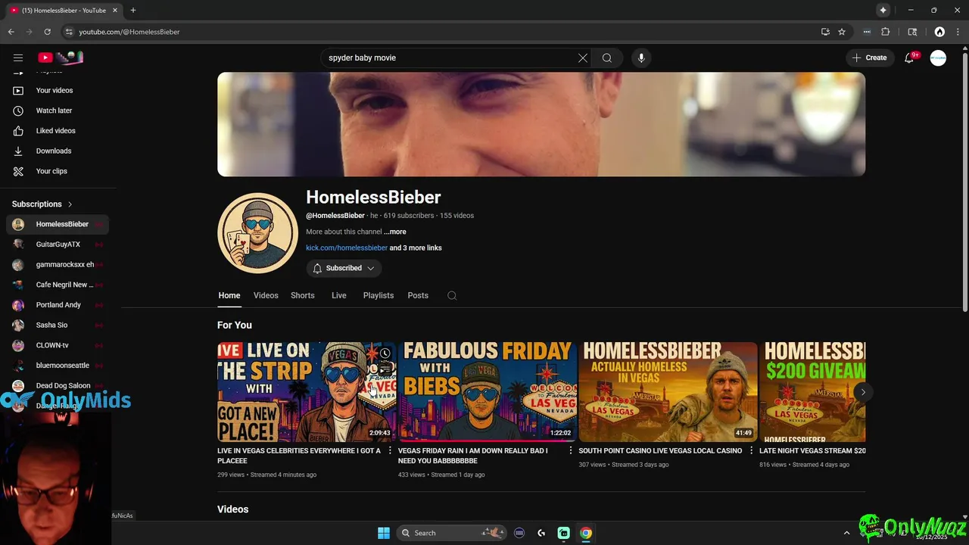Click @HomelessBieber handle text
Image resolution: width=969 pixels, height=545 pixels.
pyautogui.click(x=335, y=216)
